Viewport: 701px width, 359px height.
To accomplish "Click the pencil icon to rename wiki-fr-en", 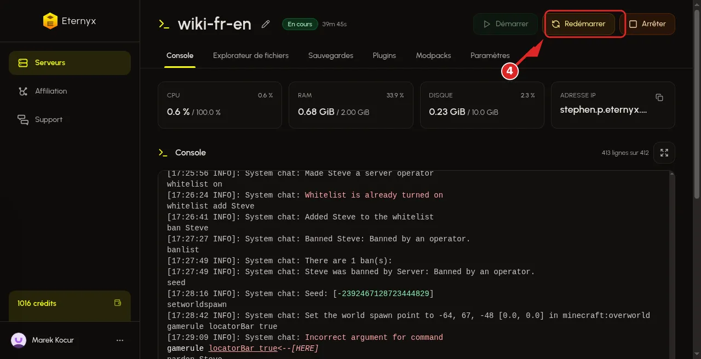I will pyautogui.click(x=266, y=24).
